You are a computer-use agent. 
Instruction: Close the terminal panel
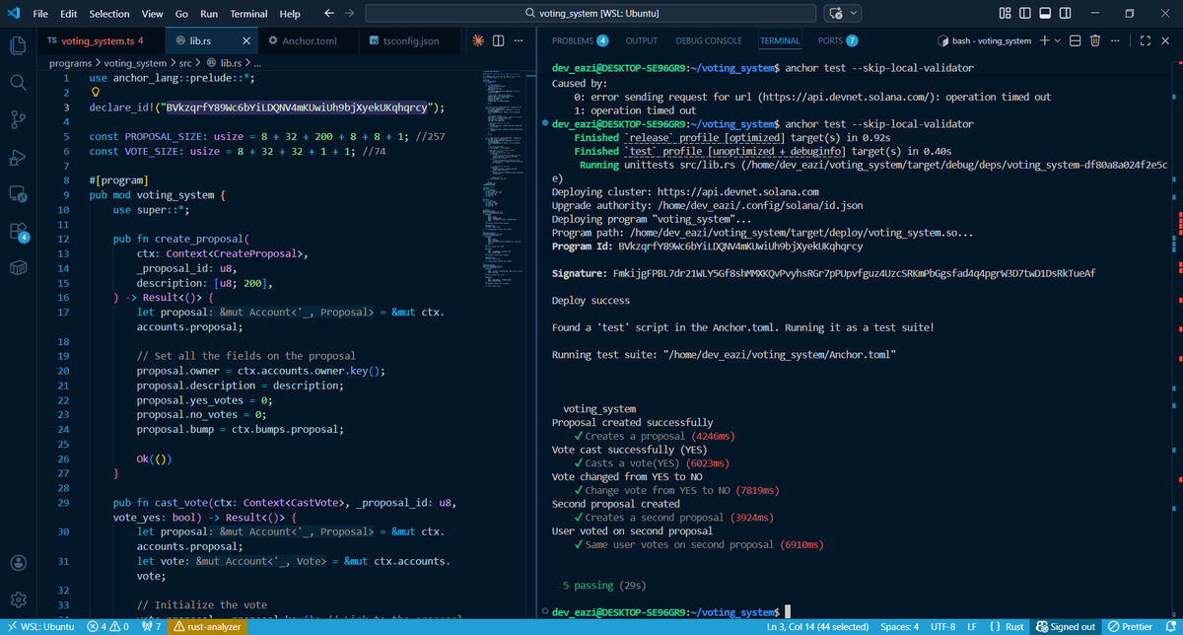(1164, 40)
